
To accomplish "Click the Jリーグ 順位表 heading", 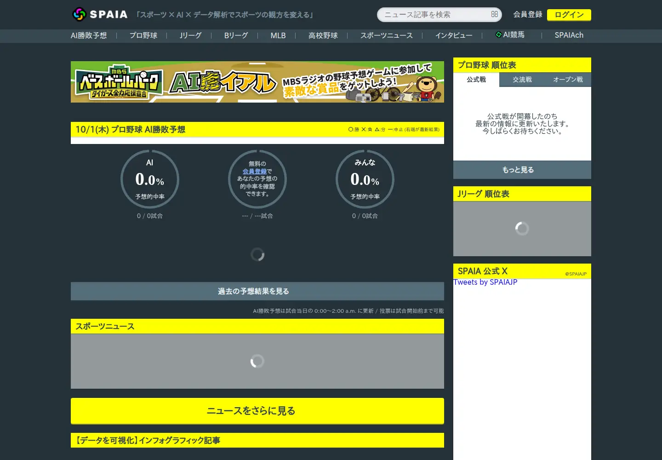I will pyautogui.click(x=484, y=194).
